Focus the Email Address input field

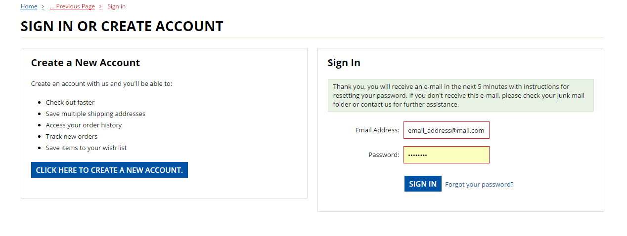(446, 130)
